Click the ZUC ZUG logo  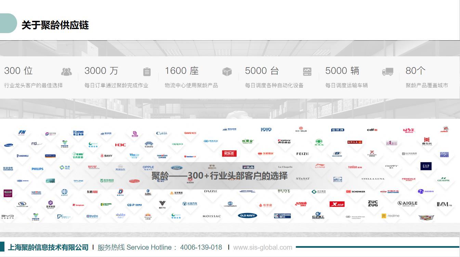click(373, 203)
